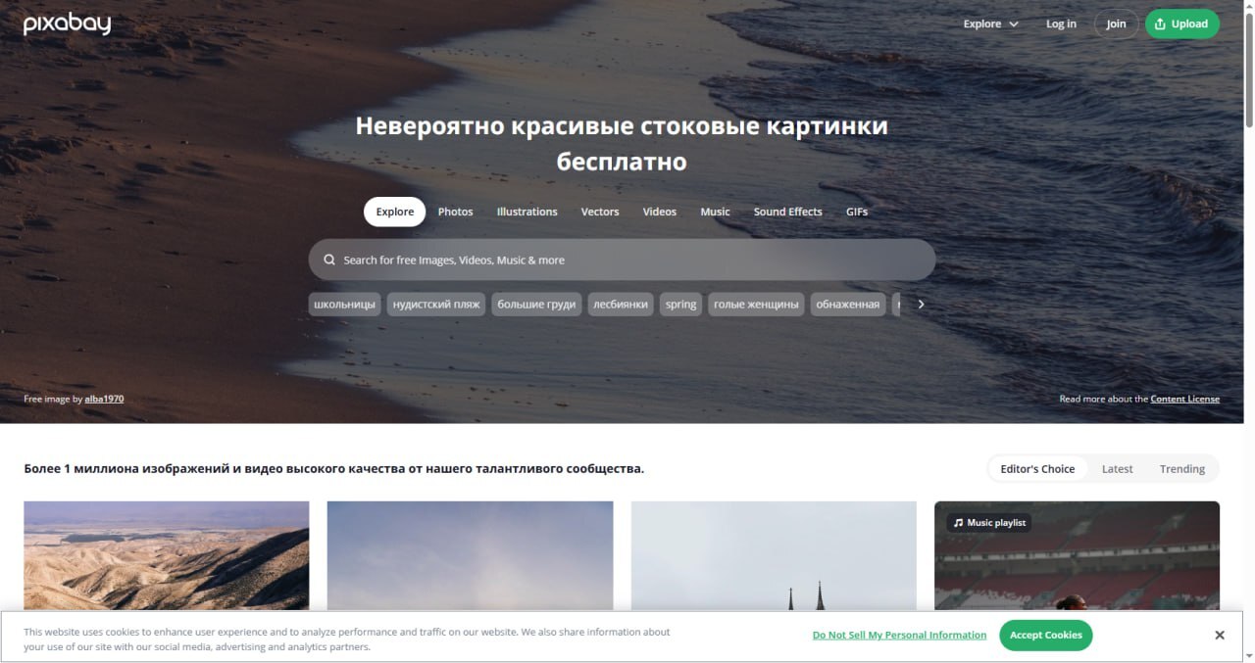Switch feed to Latest
The width and height of the screenshot is (1255, 663).
click(x=1117, y=469)
